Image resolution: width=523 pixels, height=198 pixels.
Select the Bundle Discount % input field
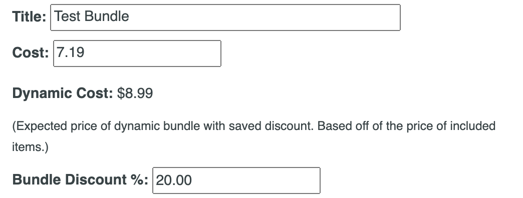pyautogui.click(x=236, y=180)
